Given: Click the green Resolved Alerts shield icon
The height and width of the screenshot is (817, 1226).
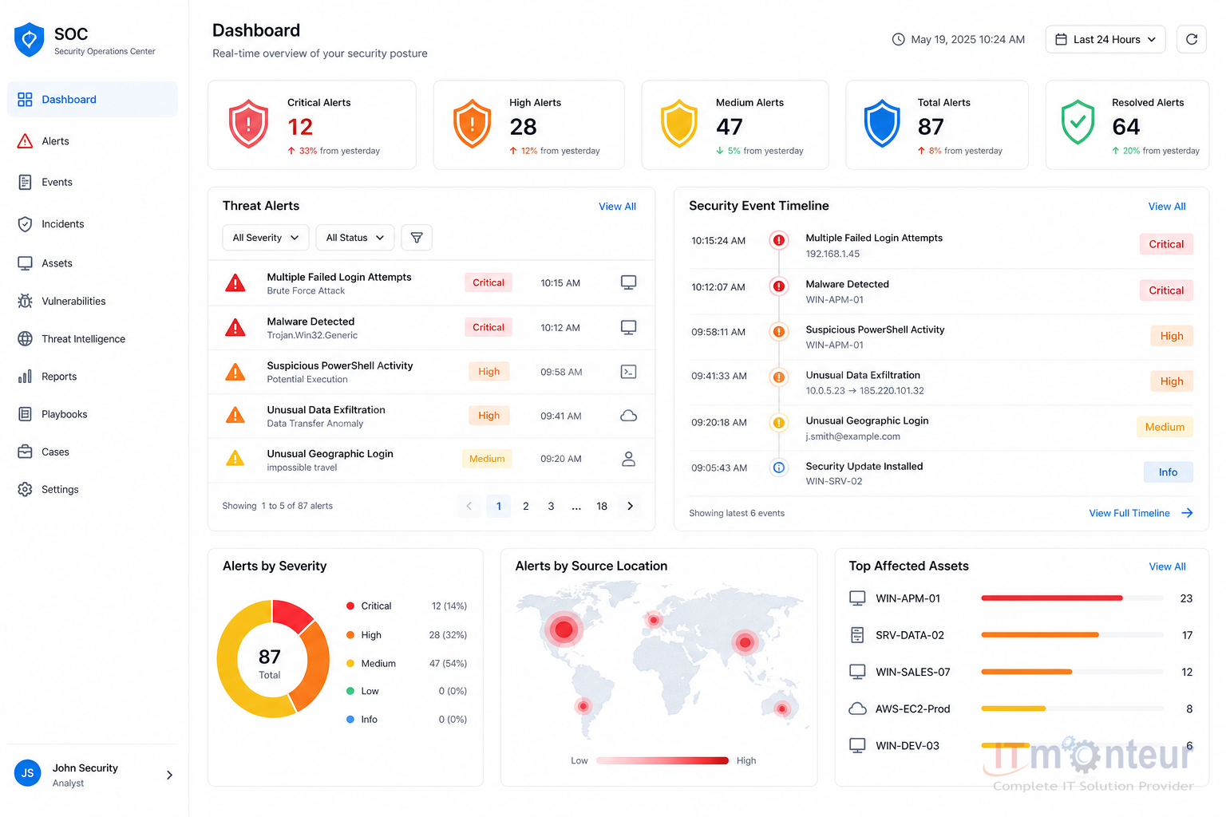Looking at the screenshot, I should (1078, 122).
